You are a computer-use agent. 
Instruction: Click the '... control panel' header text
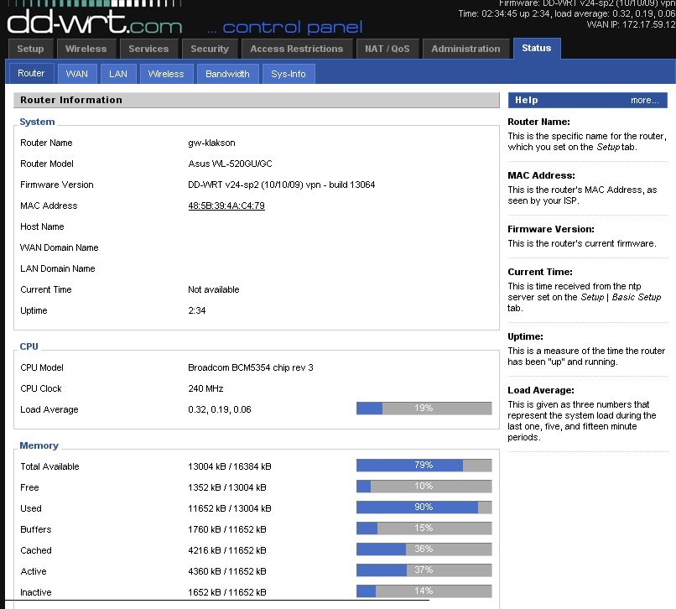pyautogui.click(x=284, y=28)
